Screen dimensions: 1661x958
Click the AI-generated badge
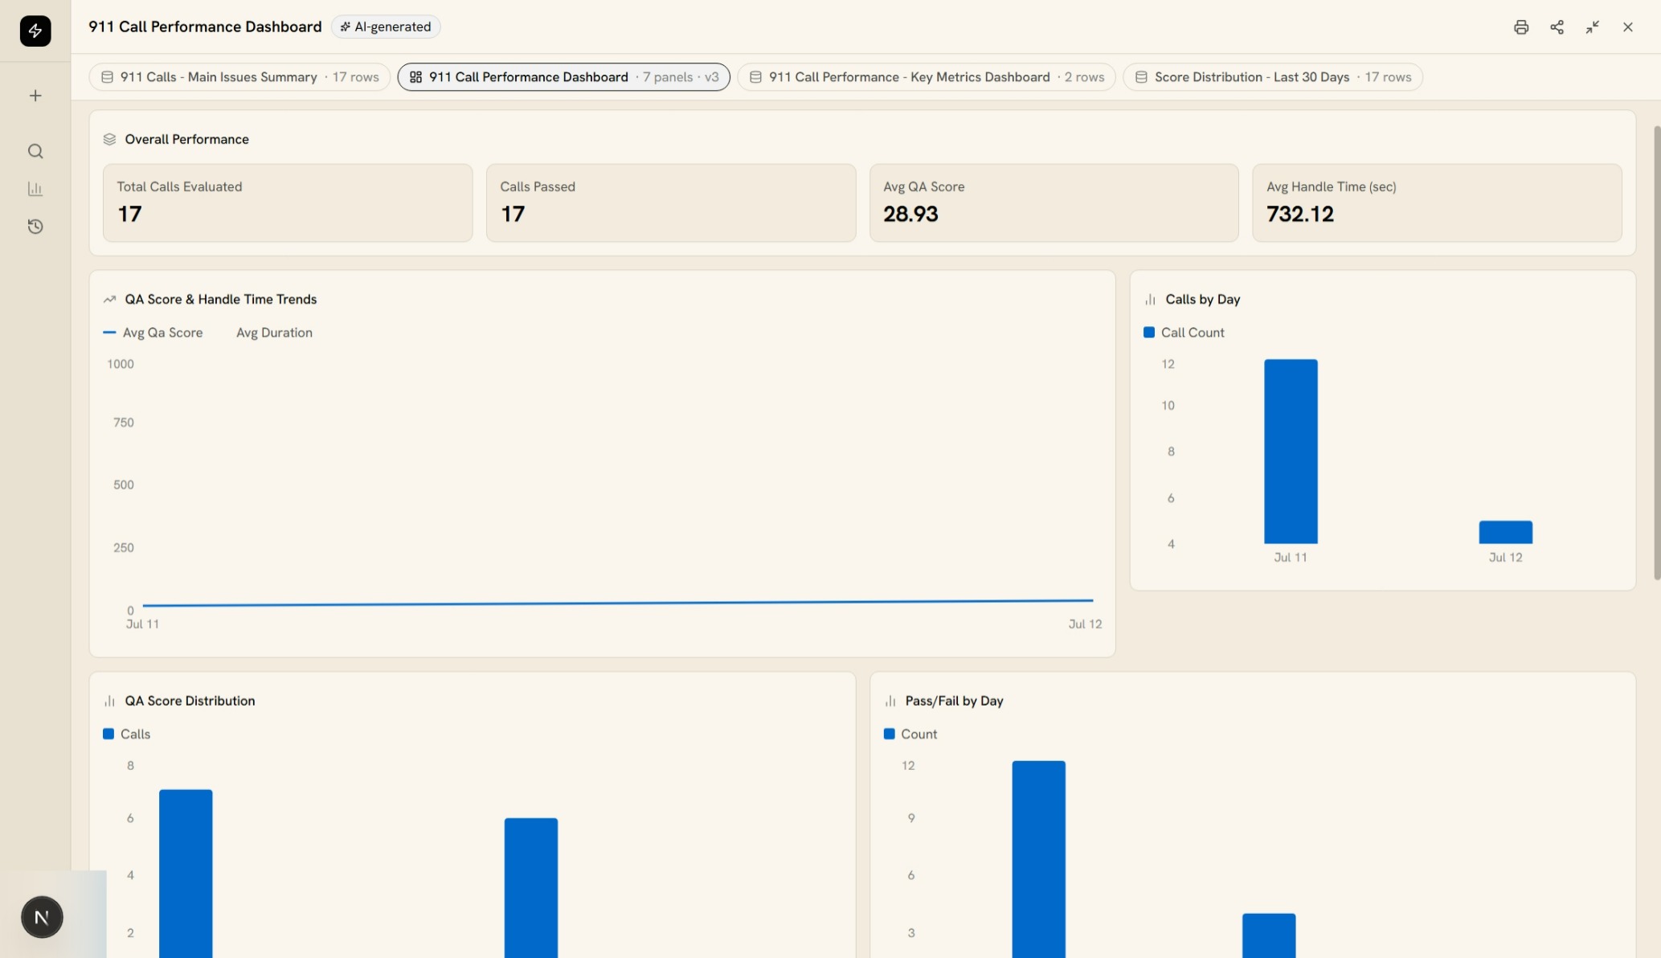tap(386, 27)
